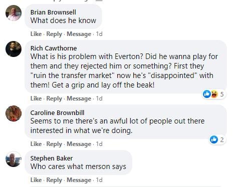Viewport: 237px width, 187px height.
Task: Open Rich Cawthorne's profile avatar
Action: [14, 49]
